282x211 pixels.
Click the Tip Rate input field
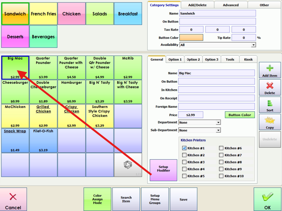coord(244,38)
